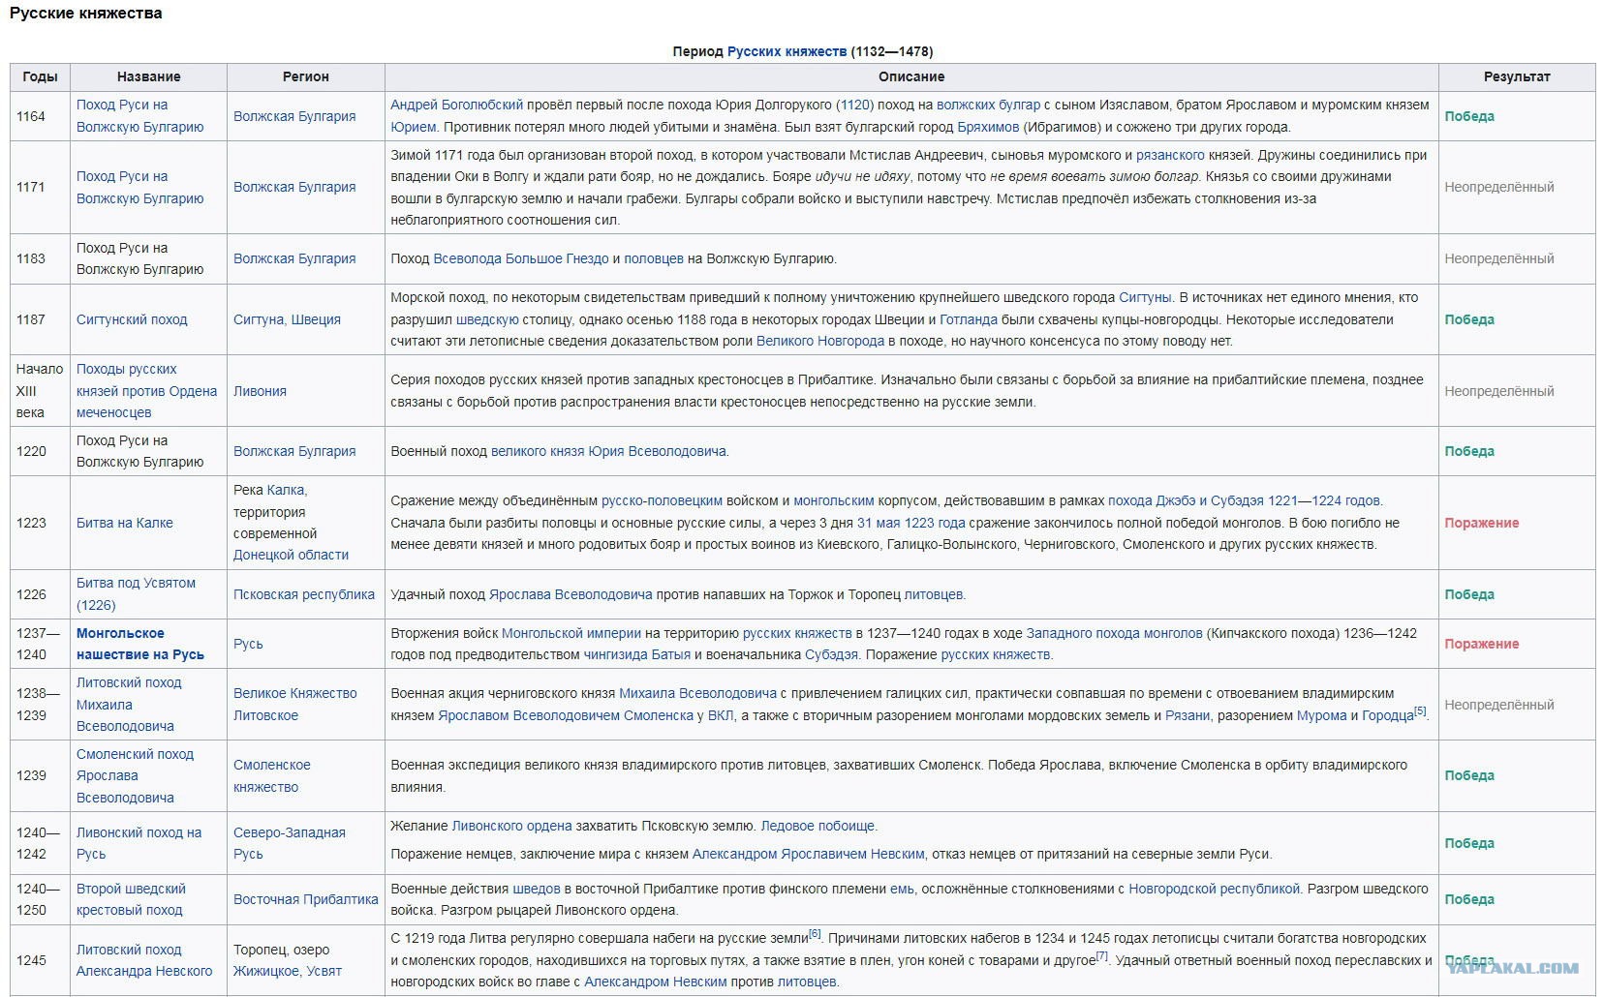
Task: Open the Ливония region link
Action: pos(260,391)
